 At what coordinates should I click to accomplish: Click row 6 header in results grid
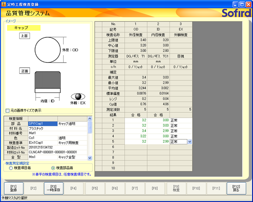113,147
